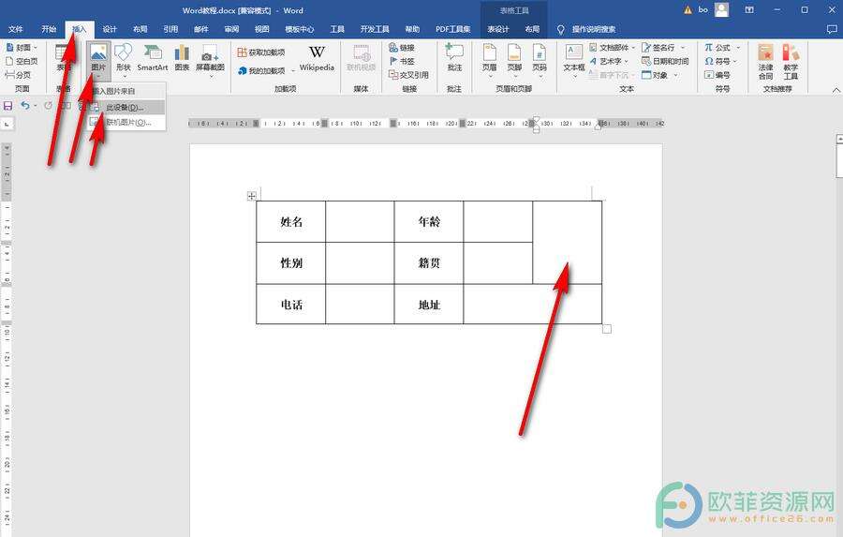Open the 页脚 footer menu
Screen dimensions: 843x537
514,60
